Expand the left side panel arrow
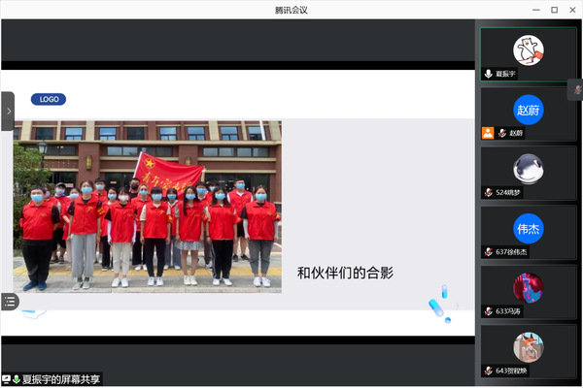This screenshot has width=583, height=388. [x=8, y=112]
